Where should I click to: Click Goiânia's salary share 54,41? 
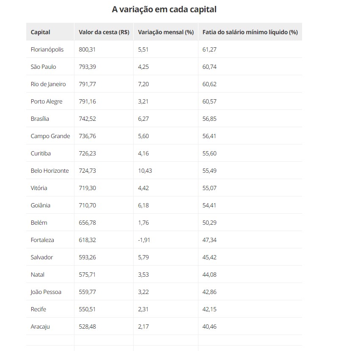tap(209, 205)
